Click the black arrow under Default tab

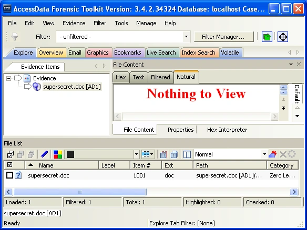(297, 116)
